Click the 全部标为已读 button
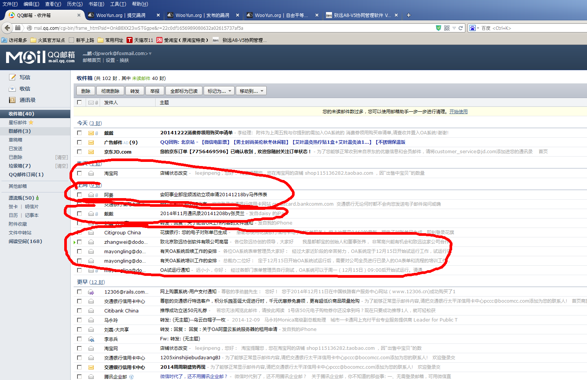Viewport: 587px width, 380px height. pos(184,91)
